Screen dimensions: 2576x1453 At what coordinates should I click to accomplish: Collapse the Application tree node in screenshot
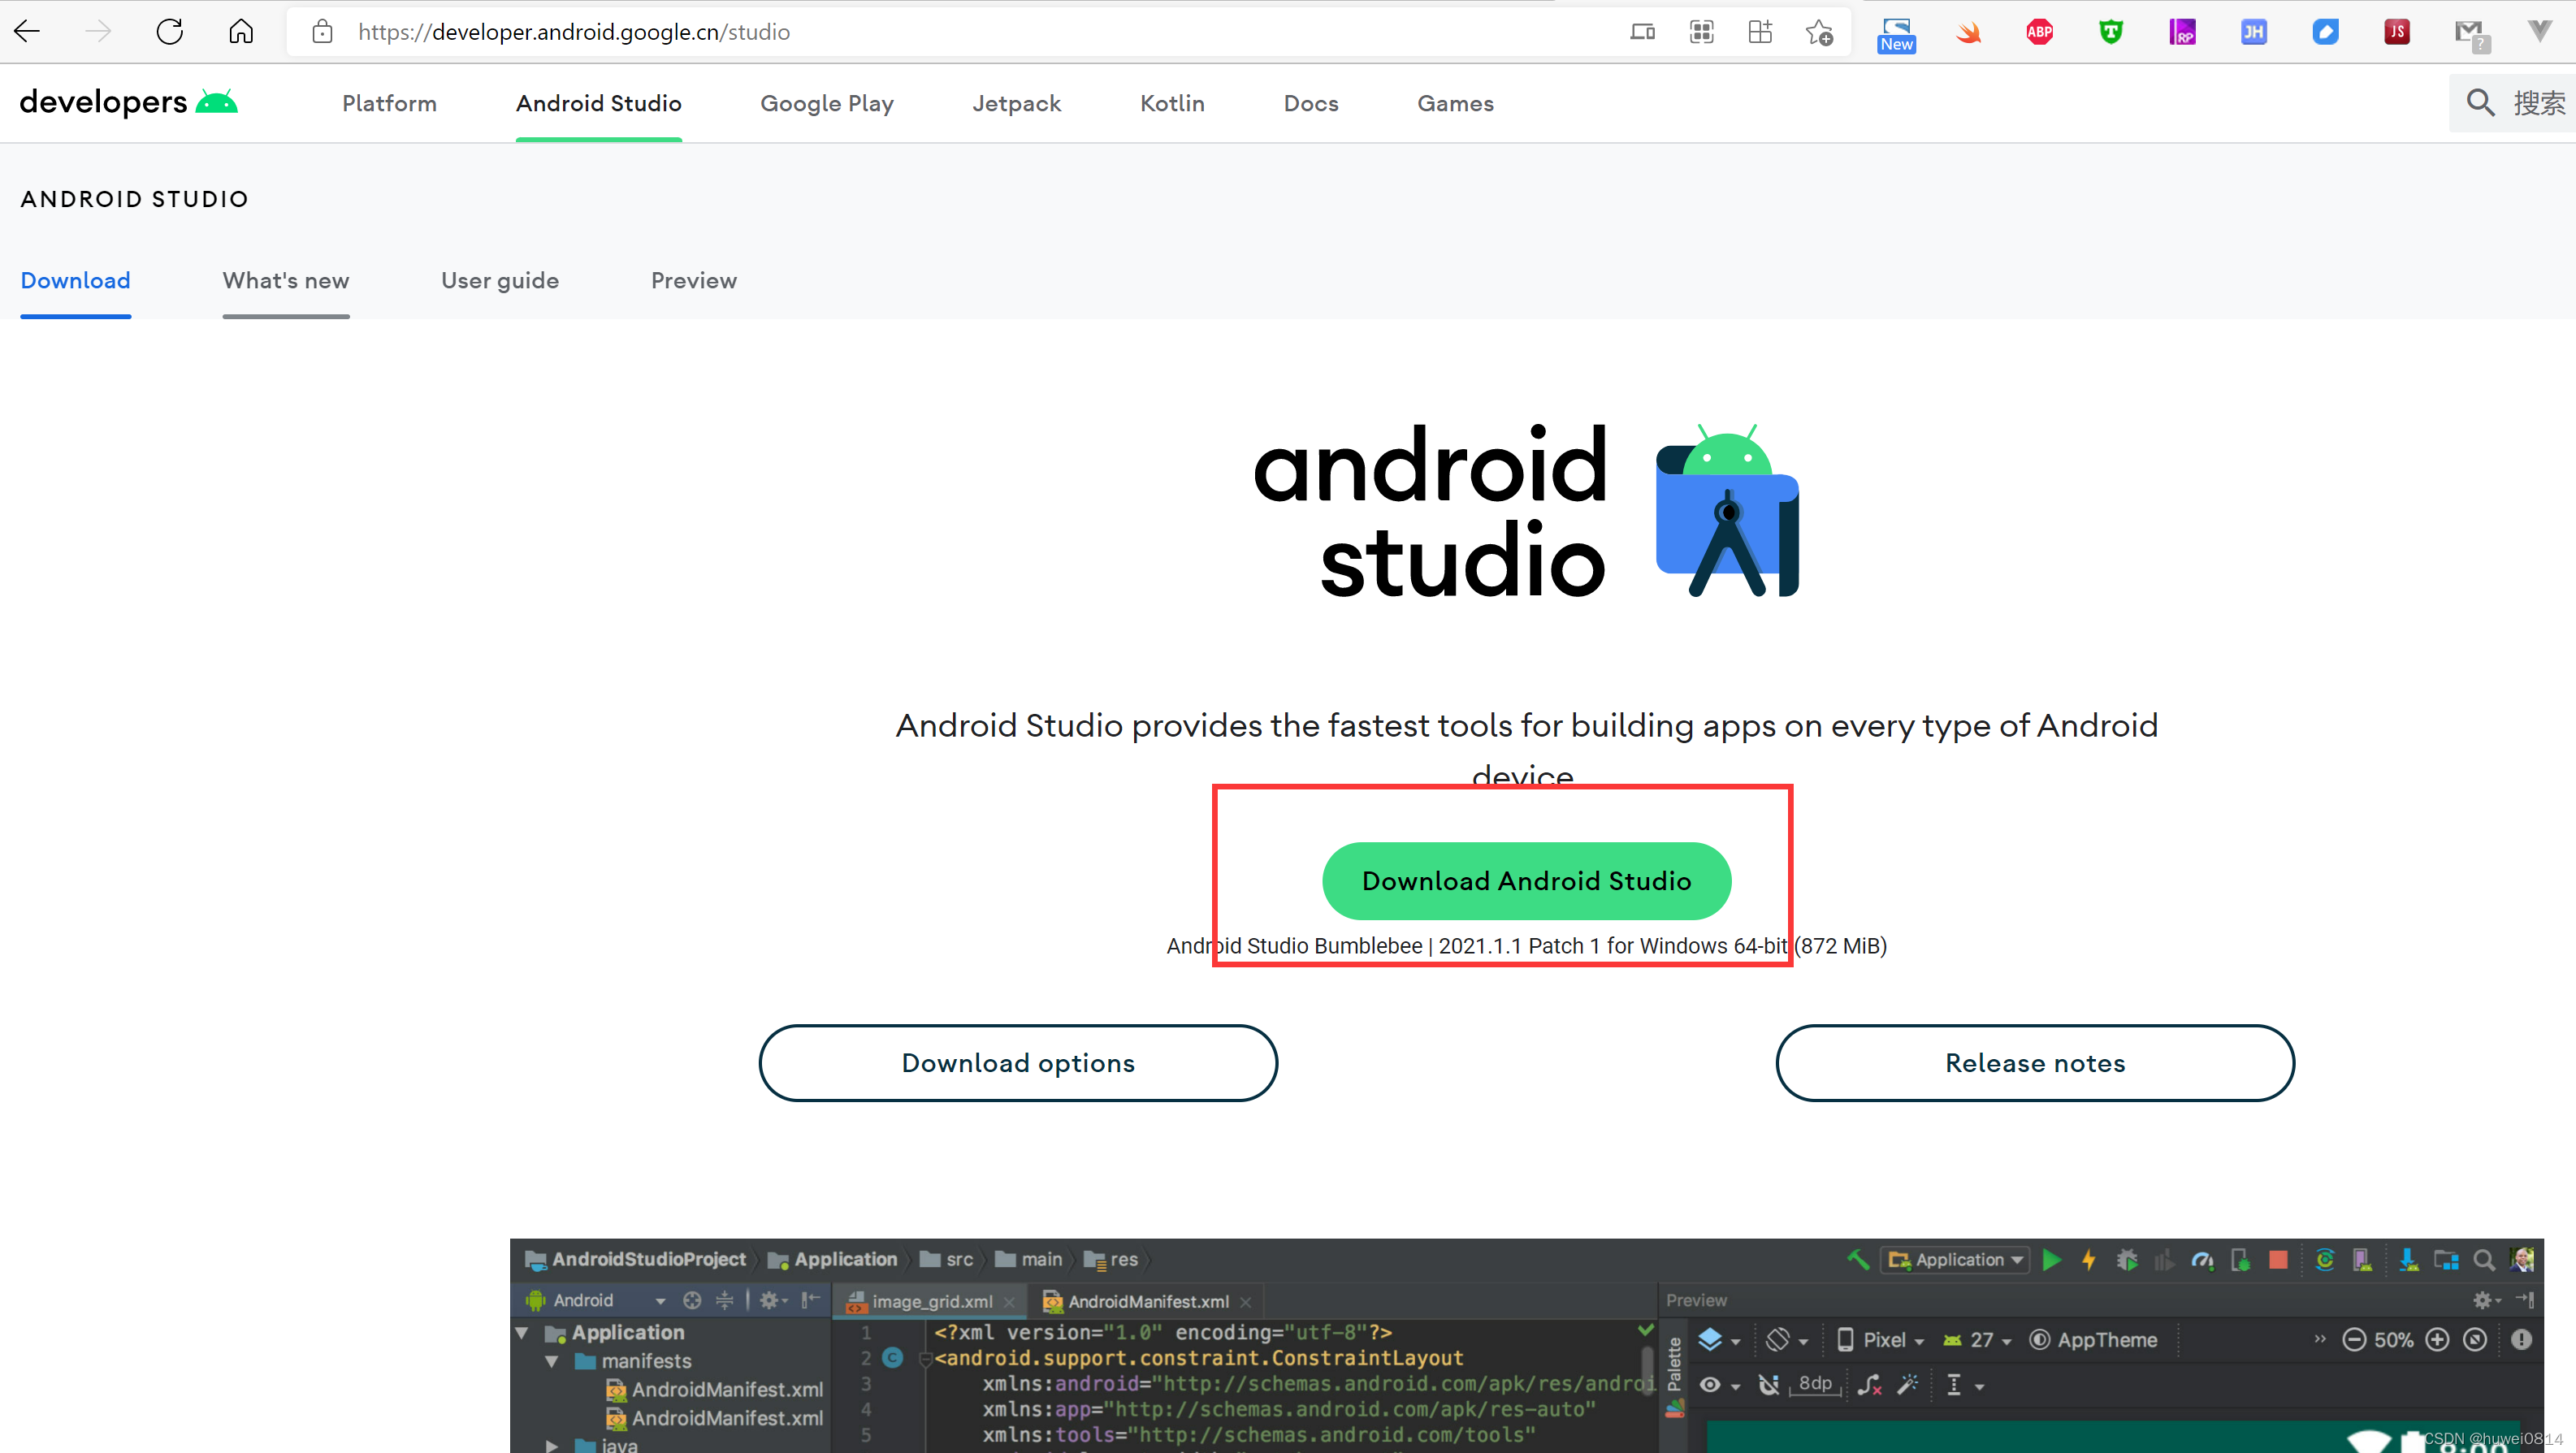point(521,1333)
